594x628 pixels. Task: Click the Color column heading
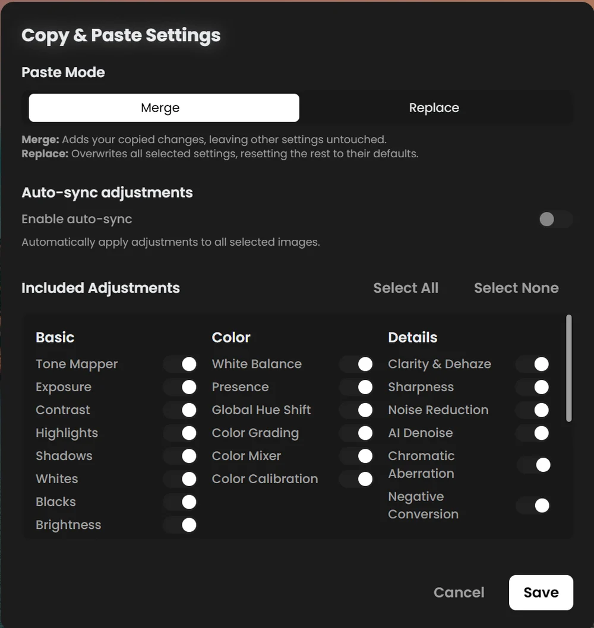[x=231, y=337]
